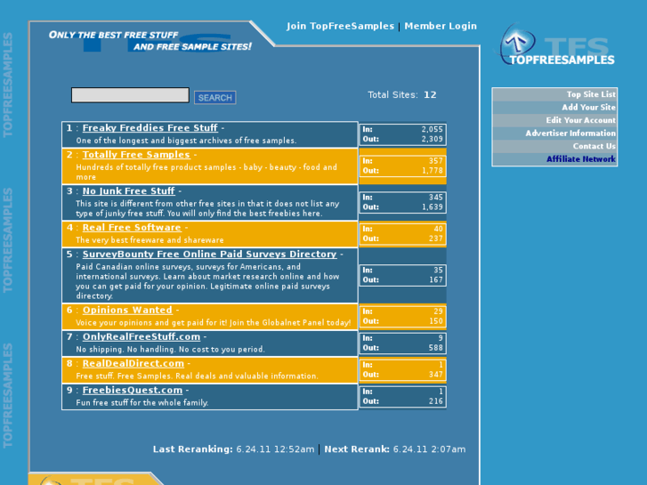This screenshot has width=647, height=485.
Task: Click Freaky Freddies Out count 2,309
Action: tap(432, 139)
